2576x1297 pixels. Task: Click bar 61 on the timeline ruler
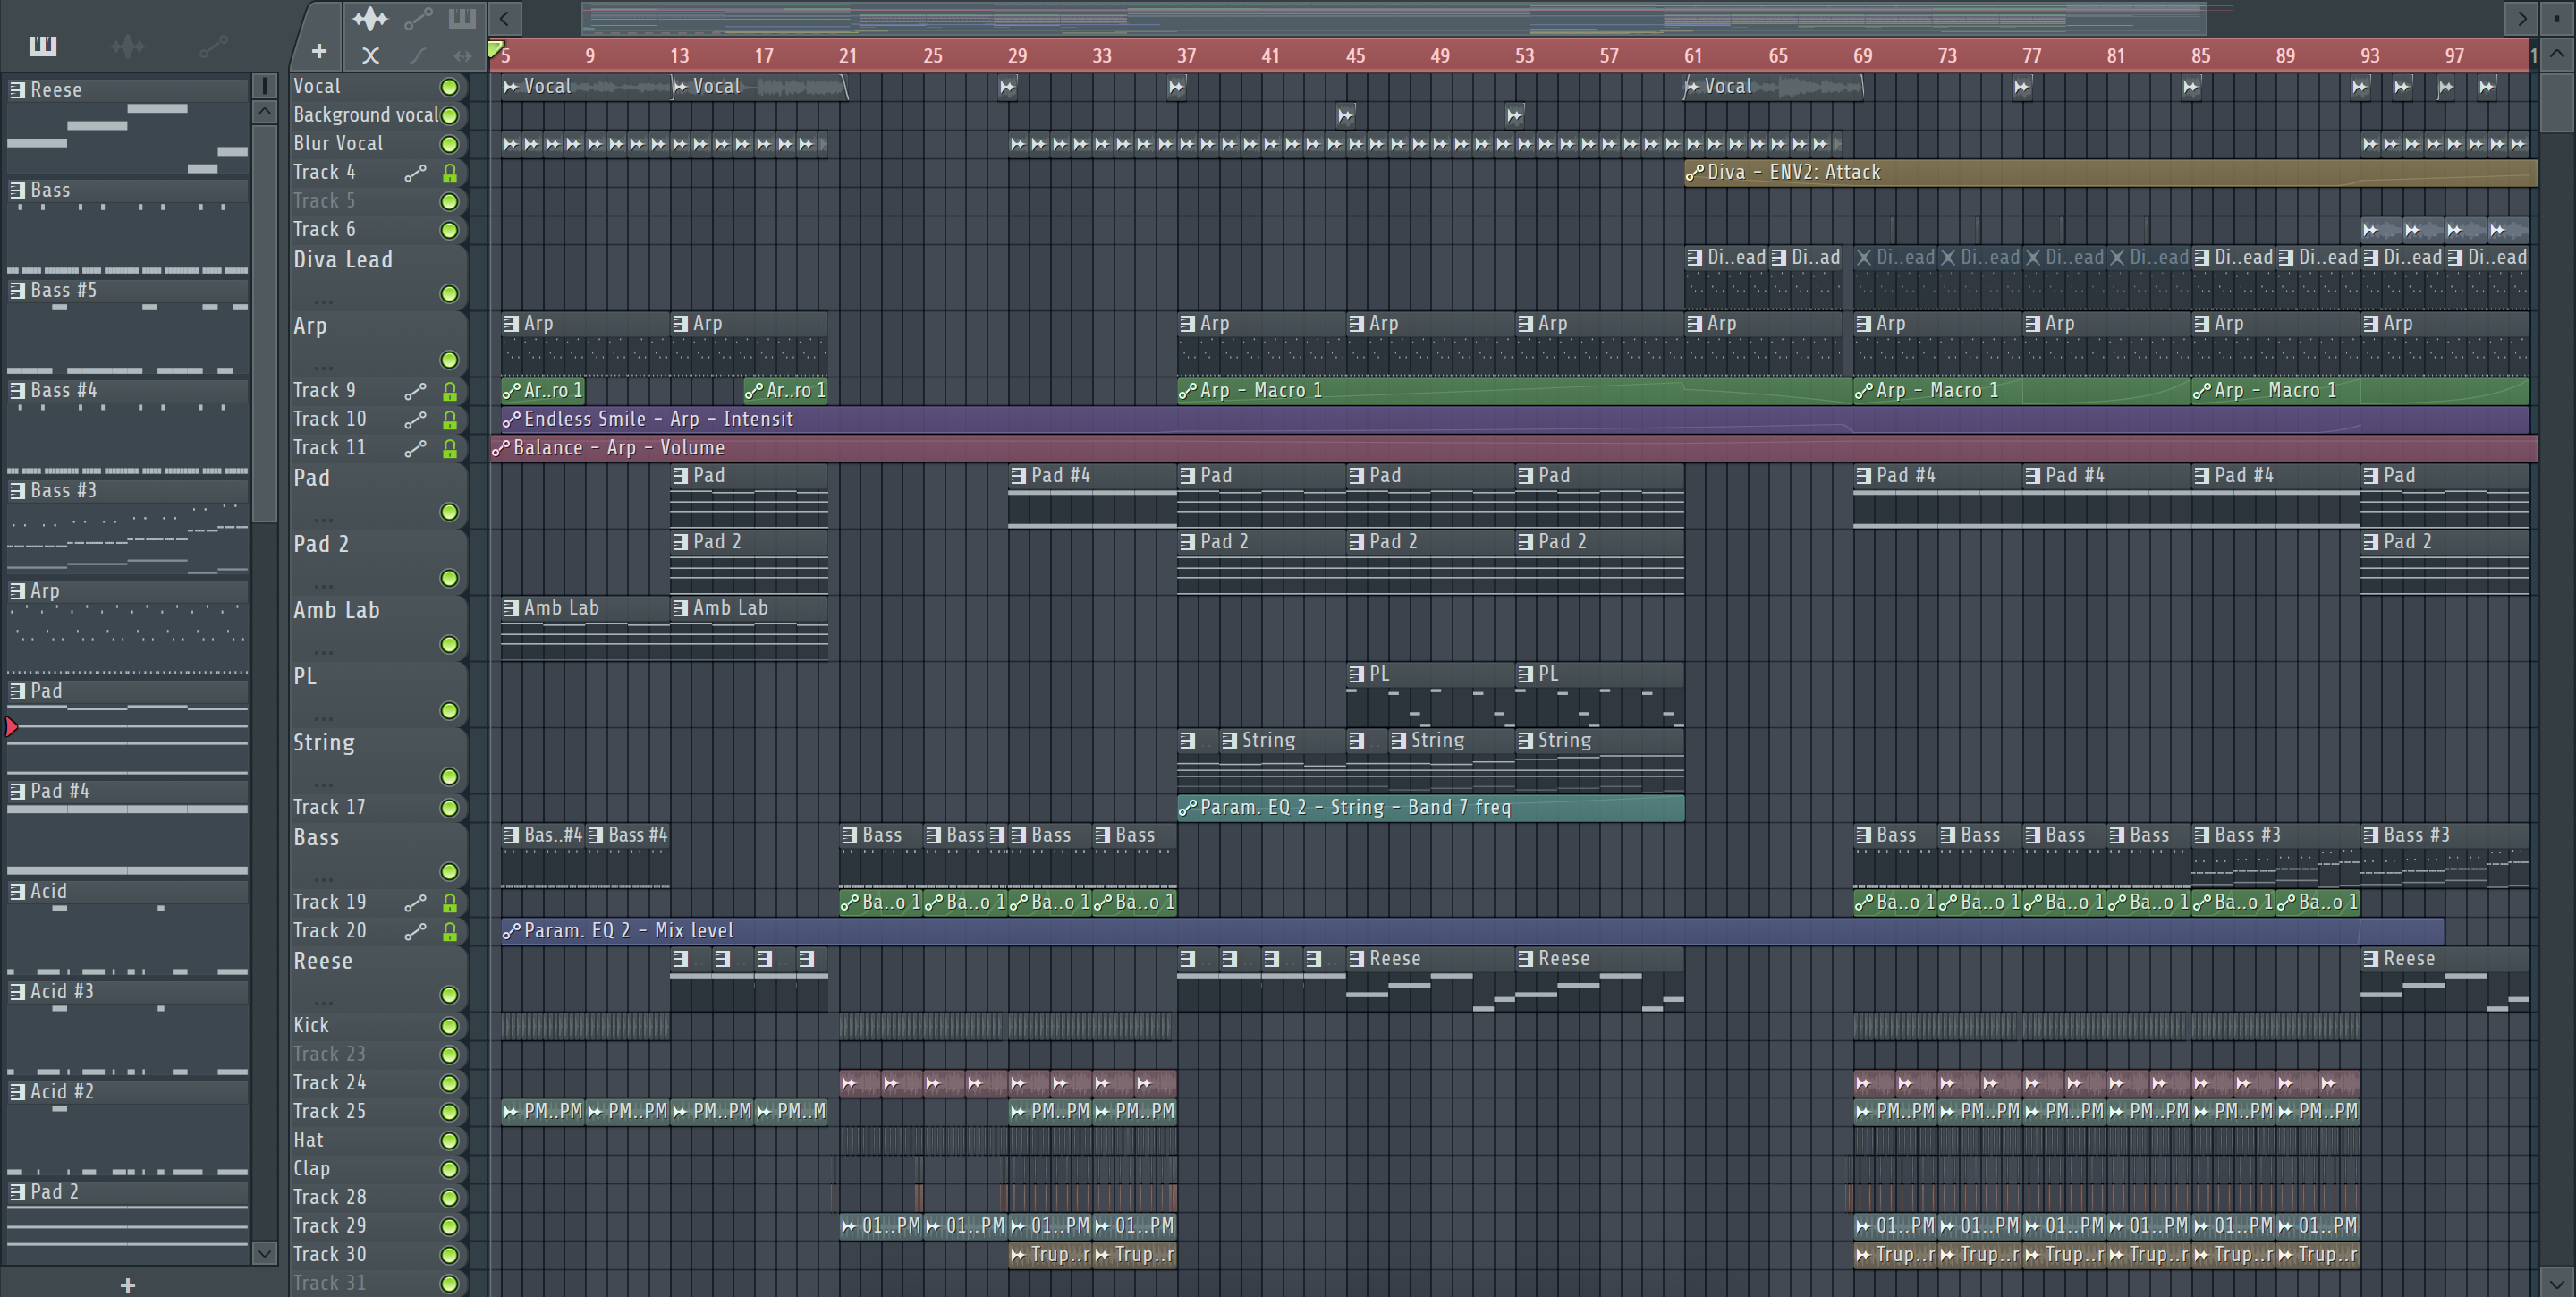coord(1693,56)
